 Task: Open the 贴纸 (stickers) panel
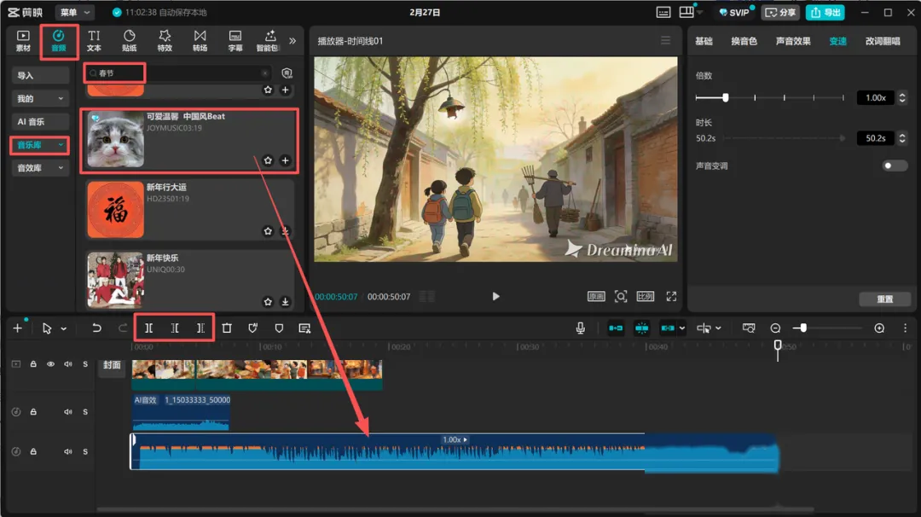click(x=130, y=40)
